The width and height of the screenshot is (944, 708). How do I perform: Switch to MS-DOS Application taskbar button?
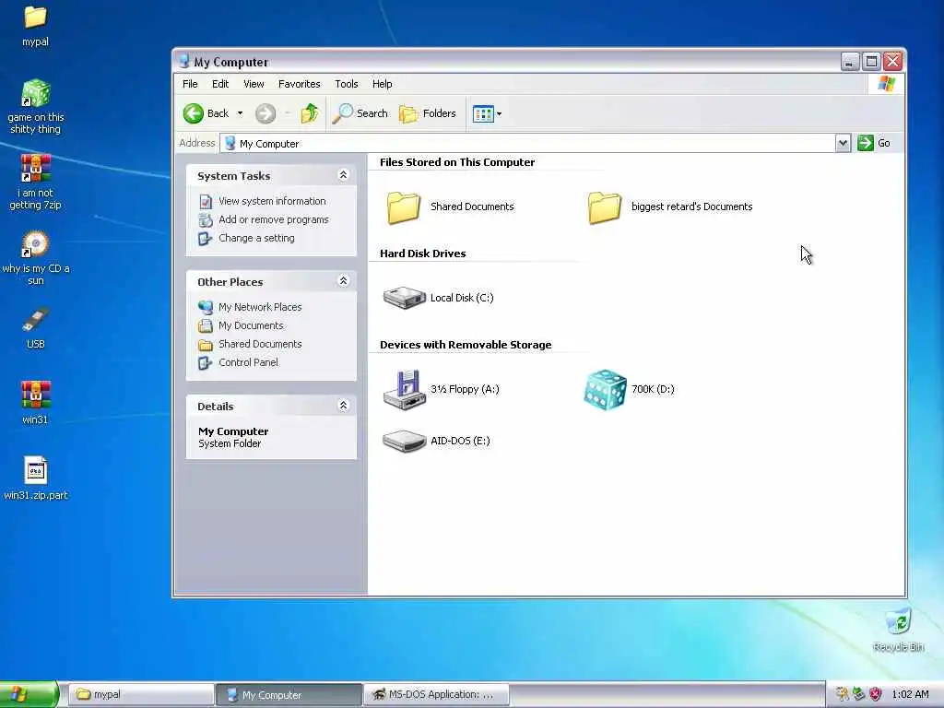click(x=436, y=695)
